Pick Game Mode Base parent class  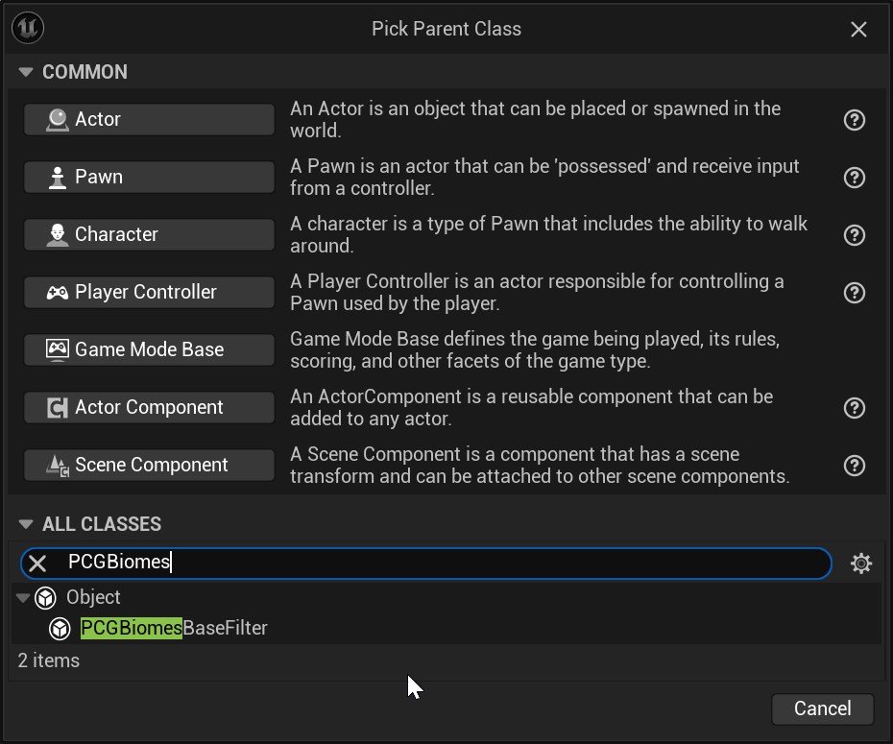[149, 350]
